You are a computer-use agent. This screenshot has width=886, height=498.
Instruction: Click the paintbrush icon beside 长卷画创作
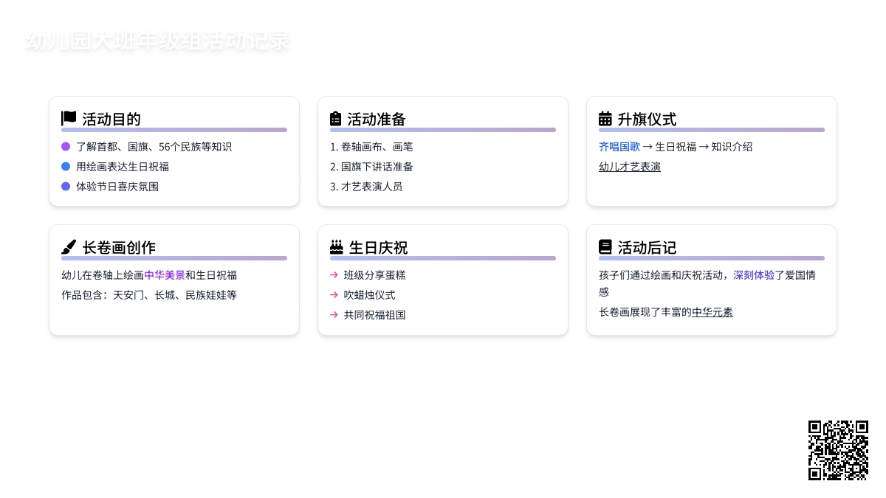tap(69, 246)
